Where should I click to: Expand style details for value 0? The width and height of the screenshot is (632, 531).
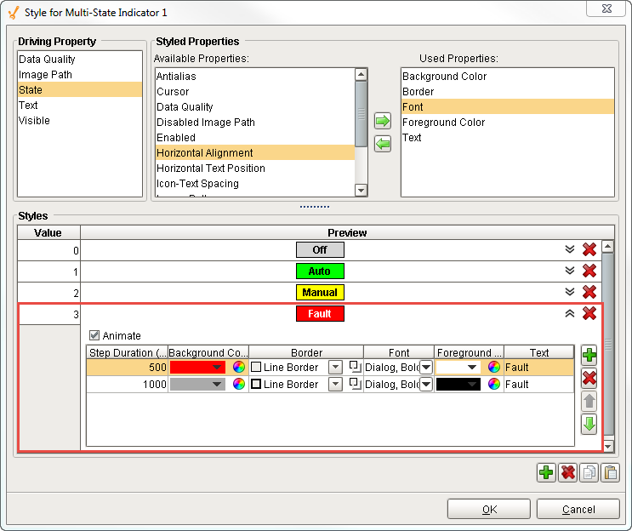[570, 249]
